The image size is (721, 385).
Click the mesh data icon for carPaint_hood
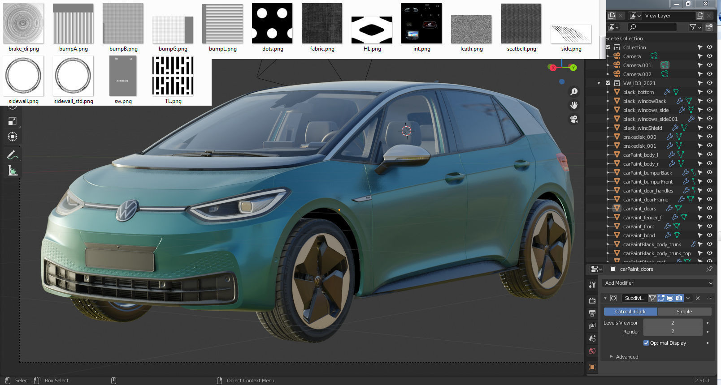[677, 235]
